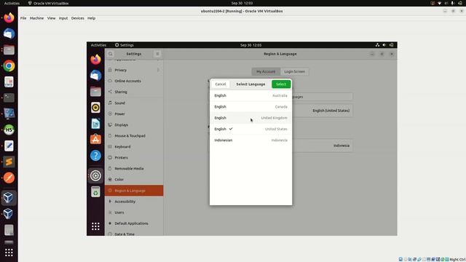Open Keyboard settings
This screenshot has width=466, height=262.
point(134,147)
